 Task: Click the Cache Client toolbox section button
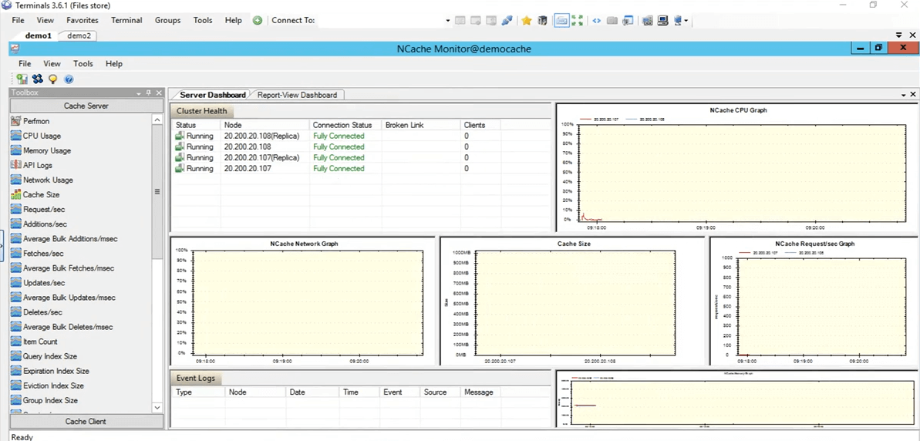click(x=86, y=421)
